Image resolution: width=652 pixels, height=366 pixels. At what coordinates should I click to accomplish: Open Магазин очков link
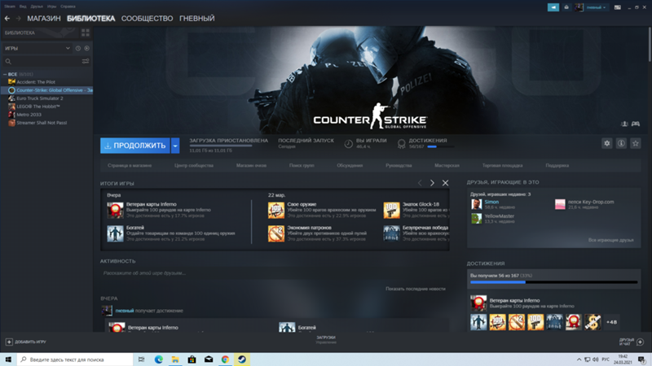coord(251,165)
